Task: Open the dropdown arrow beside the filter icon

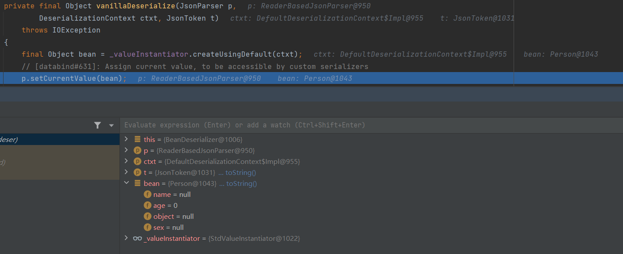Action: pyautogui.click(x=111, y=125)
